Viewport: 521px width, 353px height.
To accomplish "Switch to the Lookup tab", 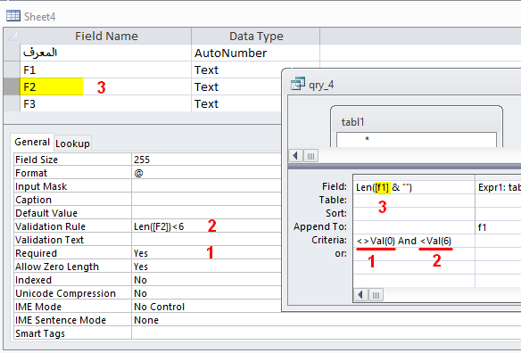I will [x=72, y=144].
